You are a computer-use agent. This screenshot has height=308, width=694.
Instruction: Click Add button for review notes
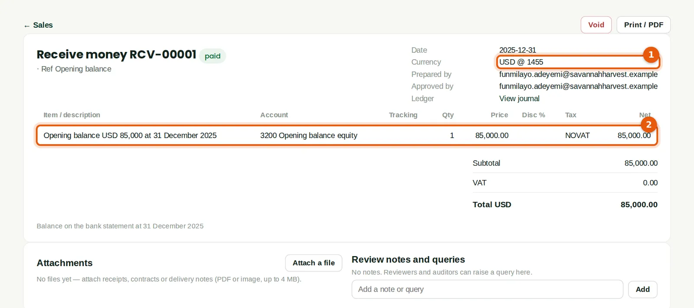point(642,289)
